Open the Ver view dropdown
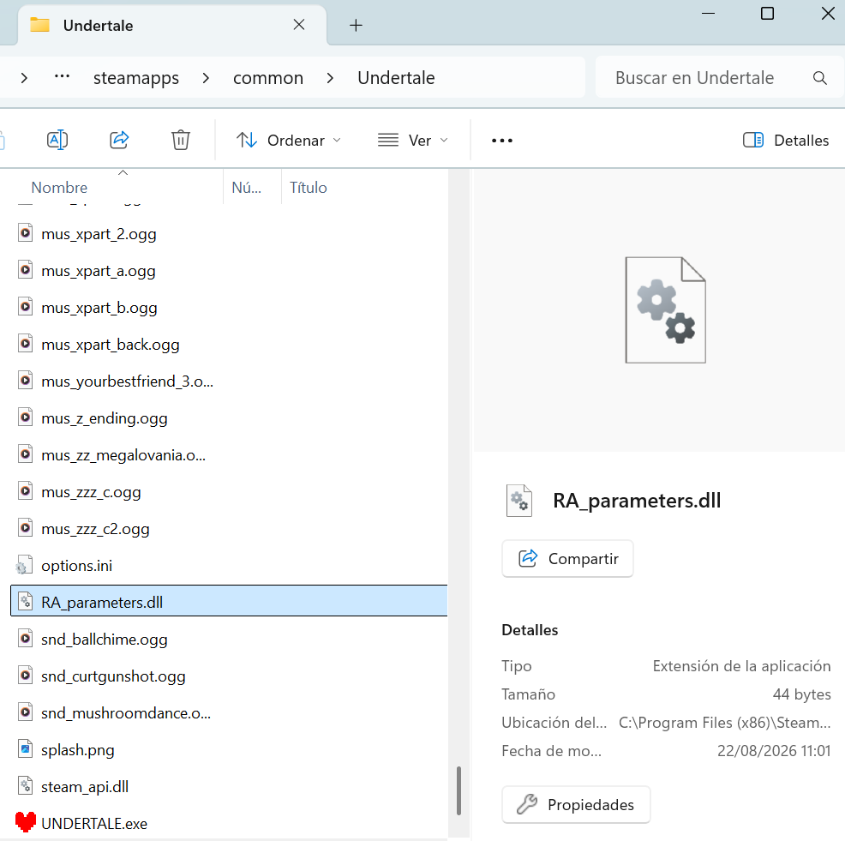The width and height of the screenshot is (845, 841). (x=413, y=141)
